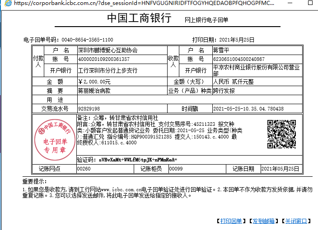Click the 交易流水号 label cell
This screenshot has width=318, height=230.
(55, 109)
